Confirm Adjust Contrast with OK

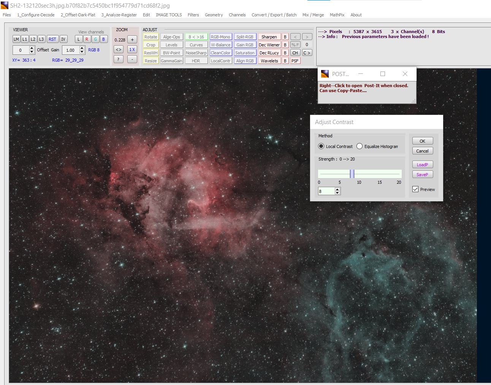pyautogui.click(x=423, y=141)
